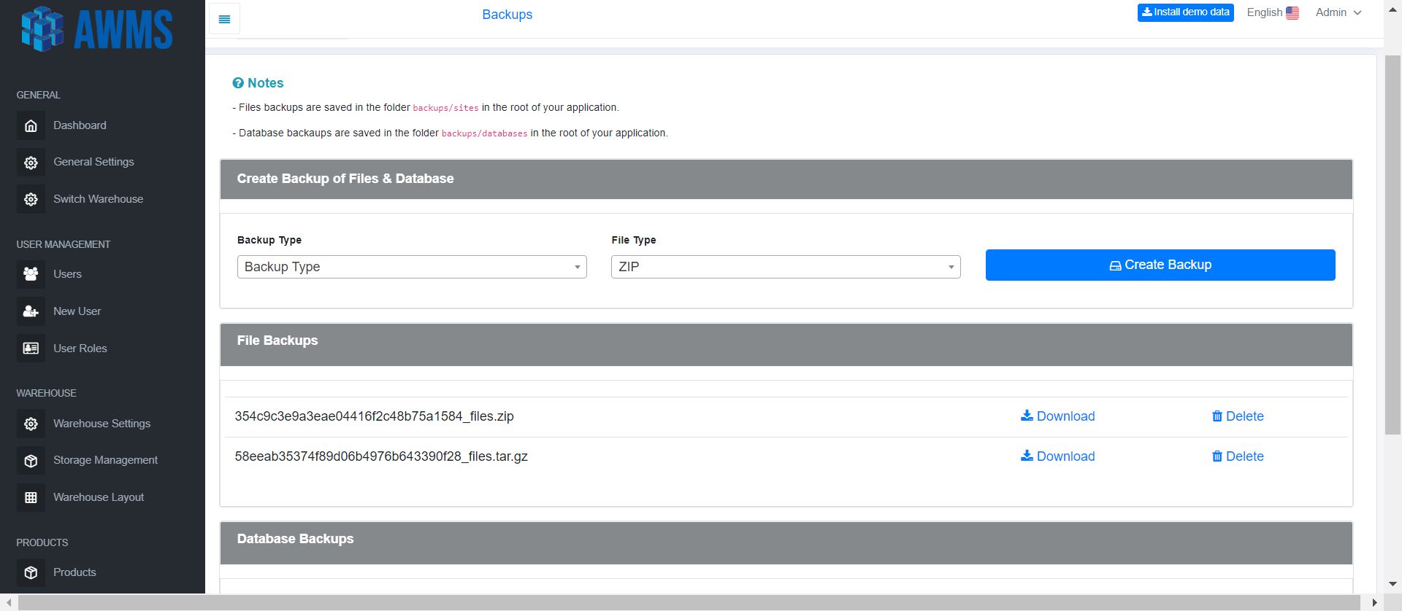1402x611 pixels.
Task: Click the Dashboard home icon
Action: tap(31, 125)
